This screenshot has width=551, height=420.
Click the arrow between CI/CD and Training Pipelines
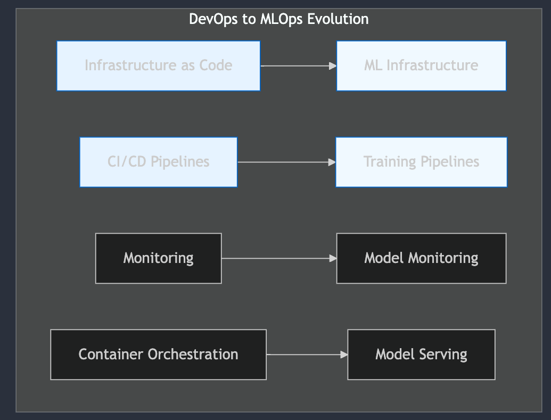286,162
